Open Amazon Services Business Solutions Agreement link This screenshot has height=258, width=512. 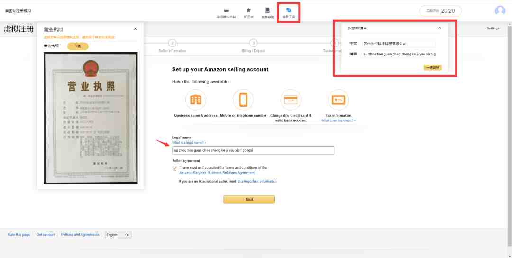pyautogui.click(x=217, y=173)
